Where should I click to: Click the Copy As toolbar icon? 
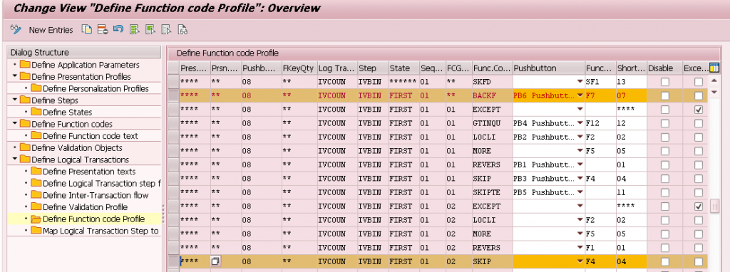[86, 30]
